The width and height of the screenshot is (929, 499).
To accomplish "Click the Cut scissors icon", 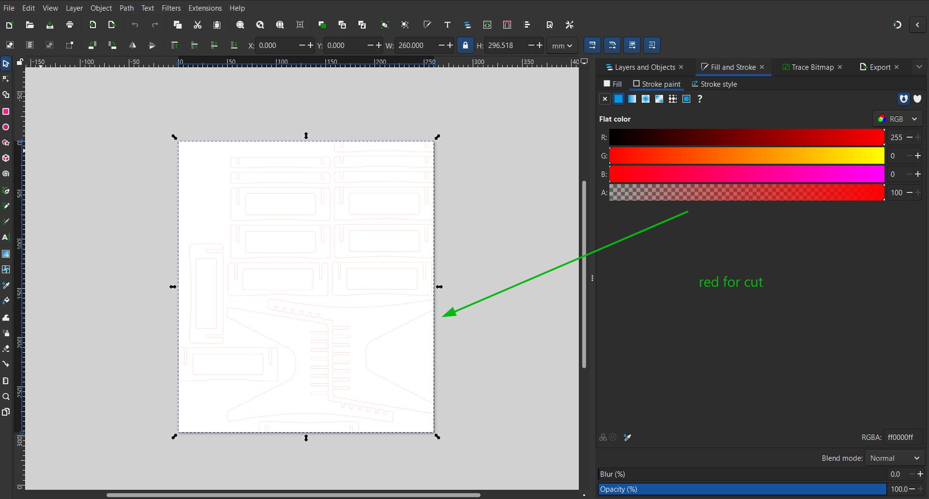I will [197, 25].
